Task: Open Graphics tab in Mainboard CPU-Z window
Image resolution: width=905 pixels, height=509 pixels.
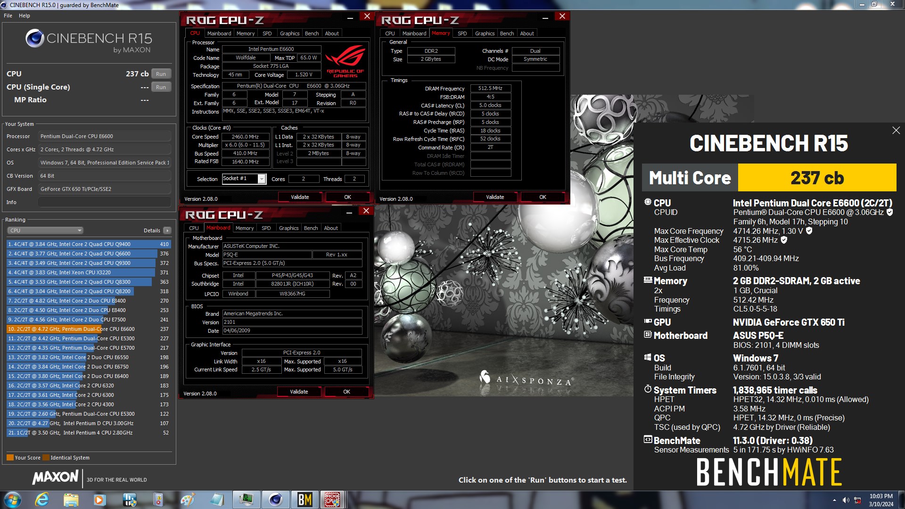Action: (x=288, y=228)
